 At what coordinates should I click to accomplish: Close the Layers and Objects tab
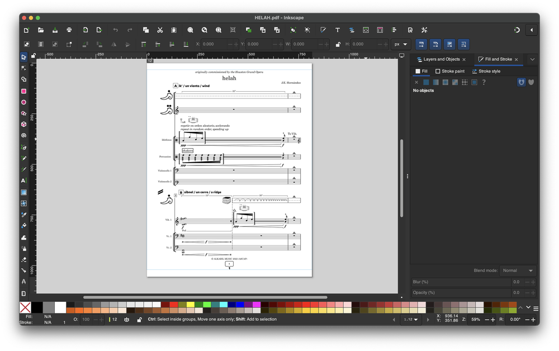coord(464,59)
